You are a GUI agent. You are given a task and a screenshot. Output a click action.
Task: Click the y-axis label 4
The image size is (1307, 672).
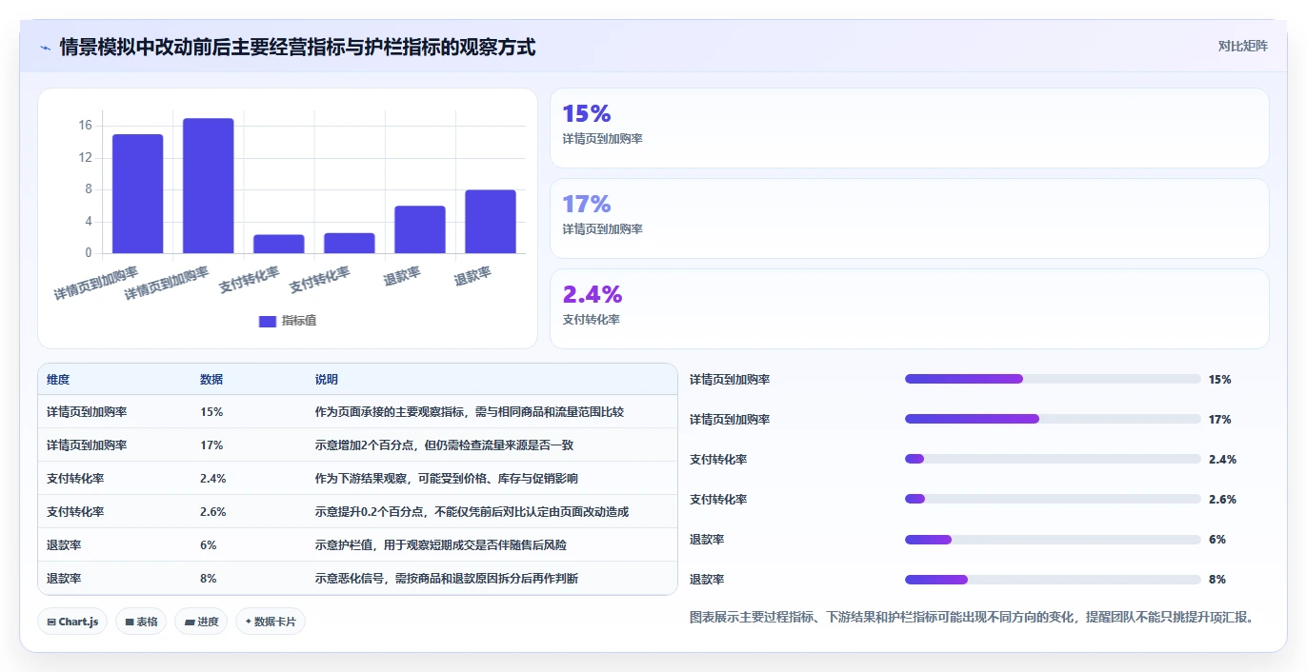point(89,222)
